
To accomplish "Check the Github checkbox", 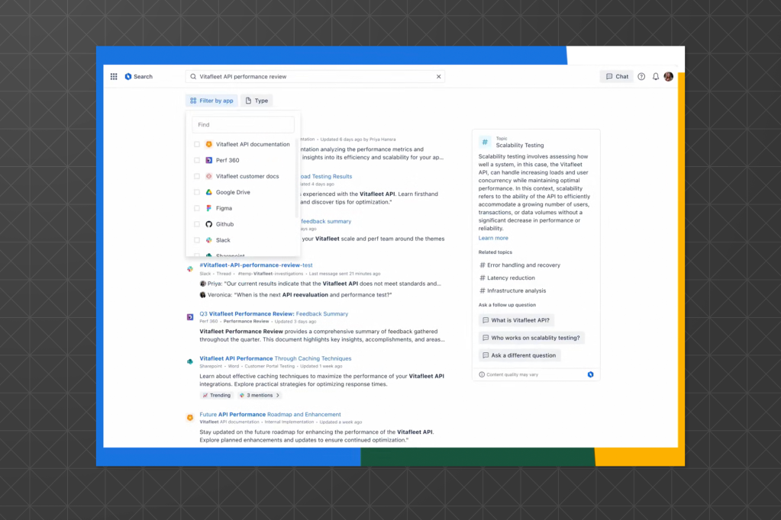I will [197, 224].
